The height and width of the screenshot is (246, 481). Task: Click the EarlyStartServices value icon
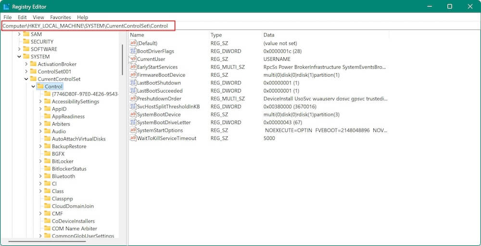[x=133, y=67]
